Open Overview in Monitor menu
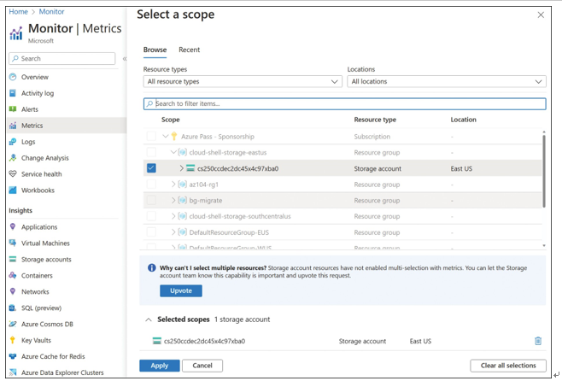Image resolution: width=562 pixels, height=381 pixels. click(x=35, y=77)
